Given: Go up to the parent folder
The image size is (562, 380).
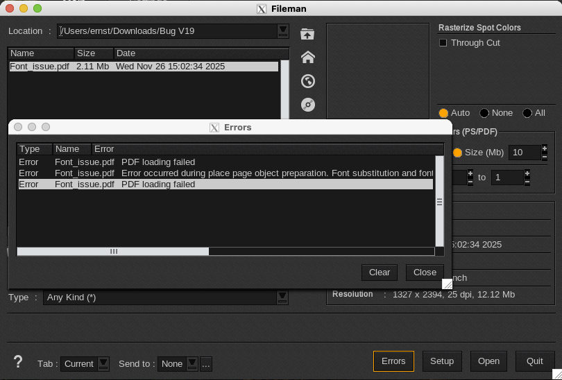Looking at the screenshot, I should (x=308, y=34).
